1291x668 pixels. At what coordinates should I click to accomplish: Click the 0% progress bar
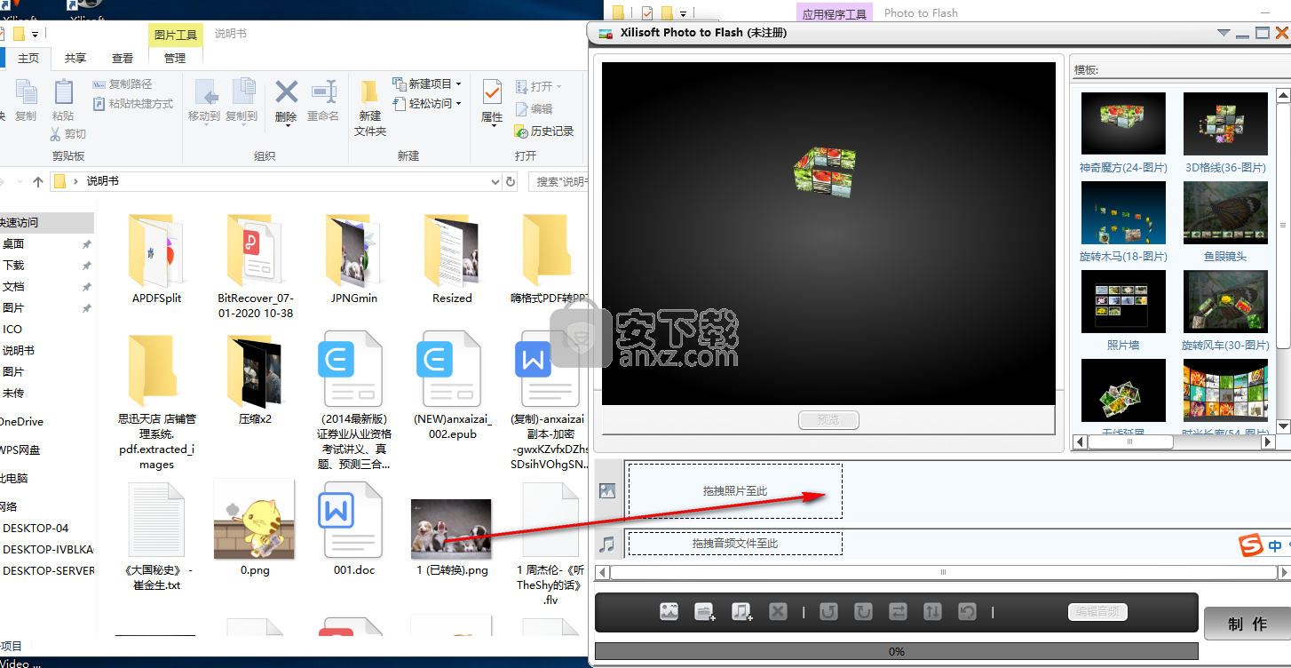click(x=897, y=652)
